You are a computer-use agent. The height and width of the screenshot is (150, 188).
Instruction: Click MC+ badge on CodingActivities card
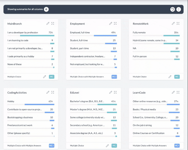pos(52,146)
